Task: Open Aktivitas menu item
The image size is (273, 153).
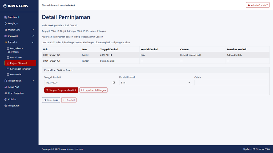Action: [x=20, y=99]
